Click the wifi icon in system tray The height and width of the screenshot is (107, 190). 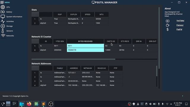pyautogui.click(x=167, y=104)
